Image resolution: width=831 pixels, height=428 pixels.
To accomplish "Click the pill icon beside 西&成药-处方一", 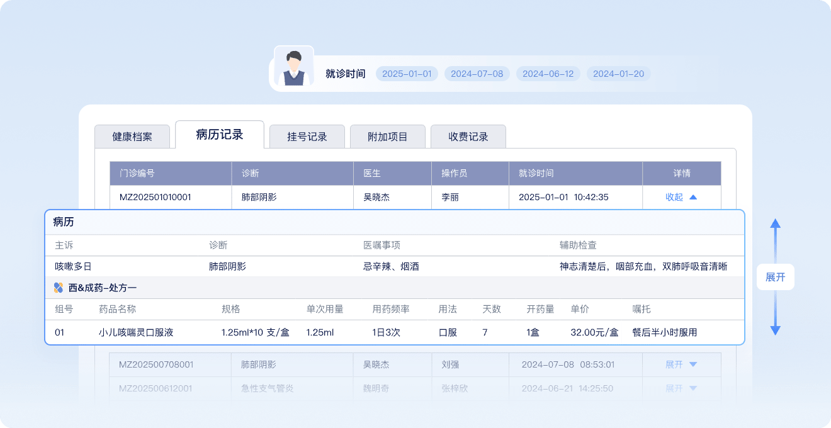I will click(x=59, y=288).
